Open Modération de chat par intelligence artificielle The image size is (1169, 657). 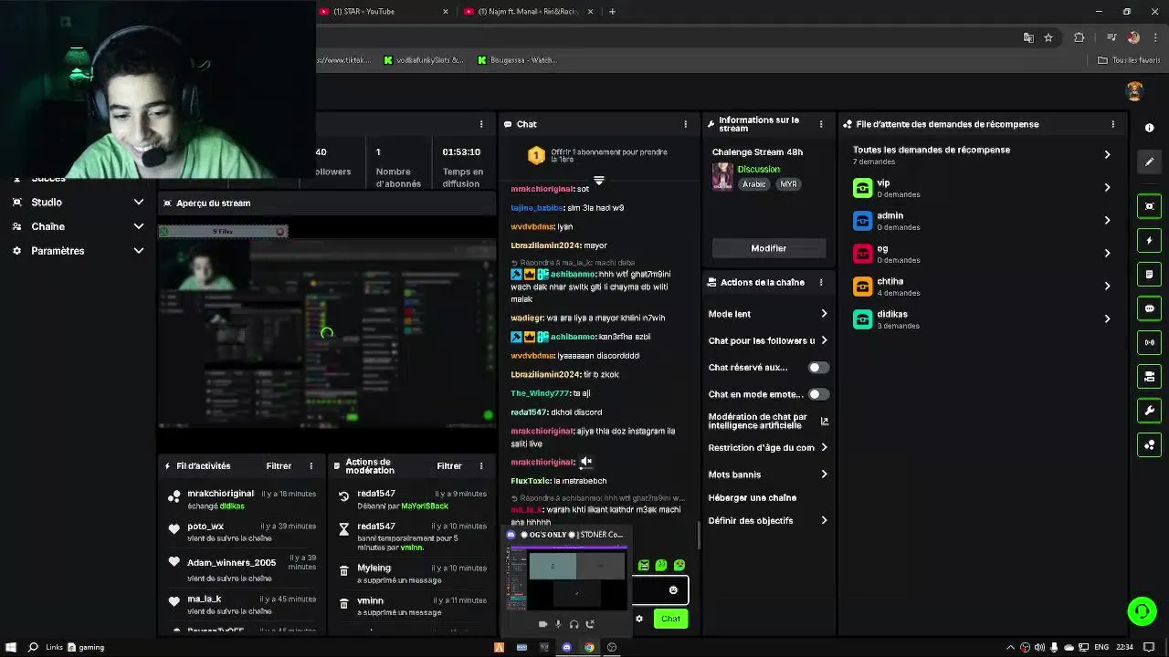coord(768,421)
